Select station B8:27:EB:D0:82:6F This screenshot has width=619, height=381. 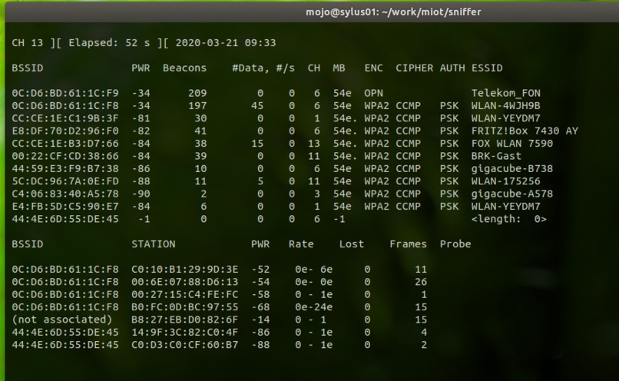[185, 320]
